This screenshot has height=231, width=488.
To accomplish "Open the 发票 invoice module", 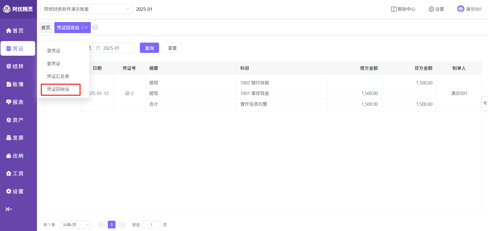I will (x=15, y=138).
